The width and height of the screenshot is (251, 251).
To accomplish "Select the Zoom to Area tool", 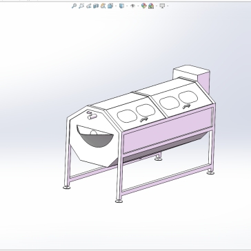I will [81, 6].
